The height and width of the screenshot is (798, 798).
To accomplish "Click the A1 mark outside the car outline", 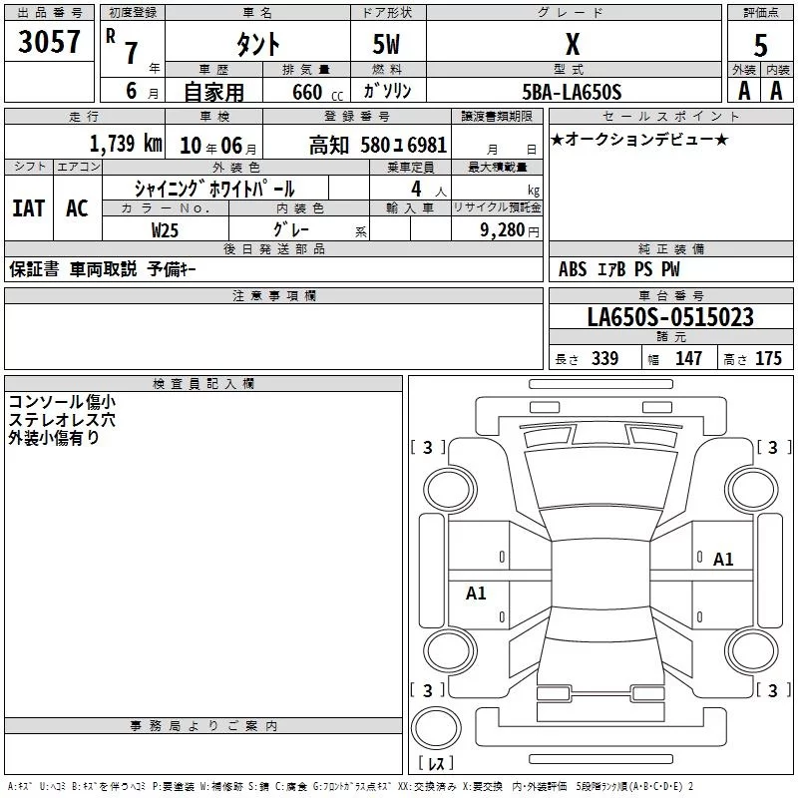I will point(476,594).
